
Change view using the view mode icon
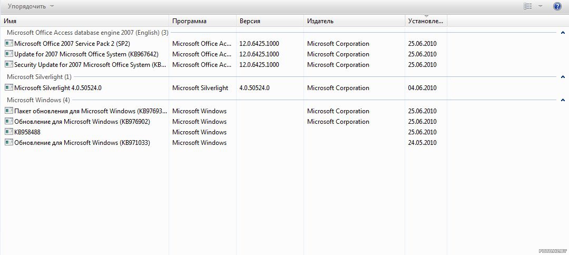(527, 6)
